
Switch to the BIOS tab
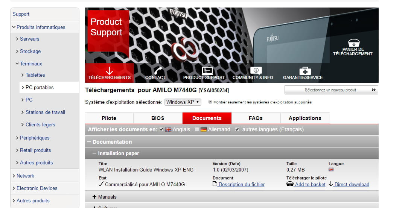pyautogui.click(x=158, y=118)
